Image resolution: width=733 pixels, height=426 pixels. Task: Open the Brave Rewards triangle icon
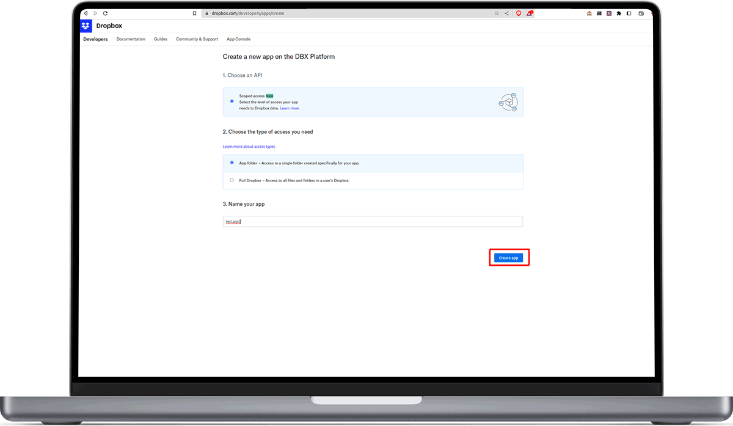(530, 13)
